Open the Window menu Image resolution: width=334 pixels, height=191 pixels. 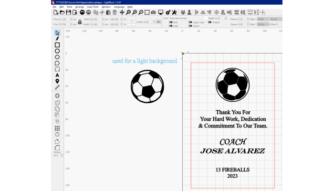click(x=106, y=7)
